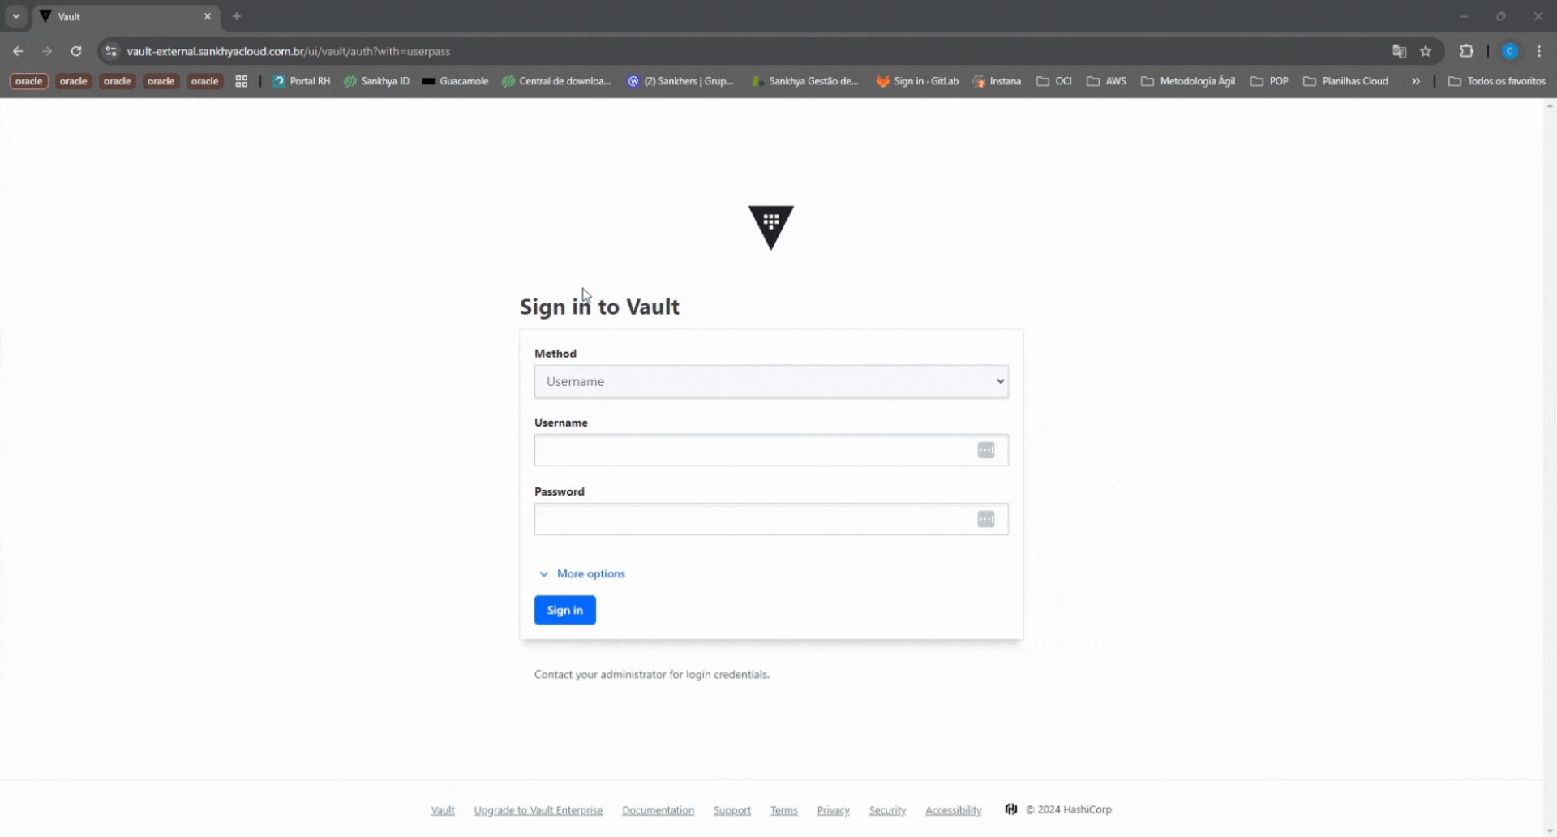Expand More options
This screenshot has height=837, width=1557.
pyautogui.click(x=582, y=573)
